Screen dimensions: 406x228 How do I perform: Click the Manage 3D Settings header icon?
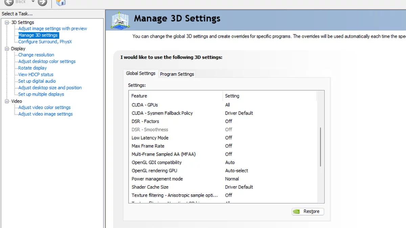click(x=120, y=21)
